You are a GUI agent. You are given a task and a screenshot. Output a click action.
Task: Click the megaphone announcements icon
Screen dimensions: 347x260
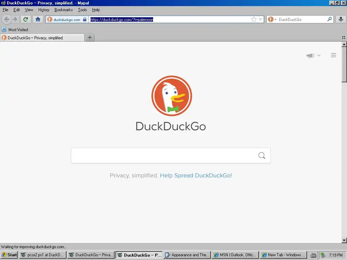(310, 55)
